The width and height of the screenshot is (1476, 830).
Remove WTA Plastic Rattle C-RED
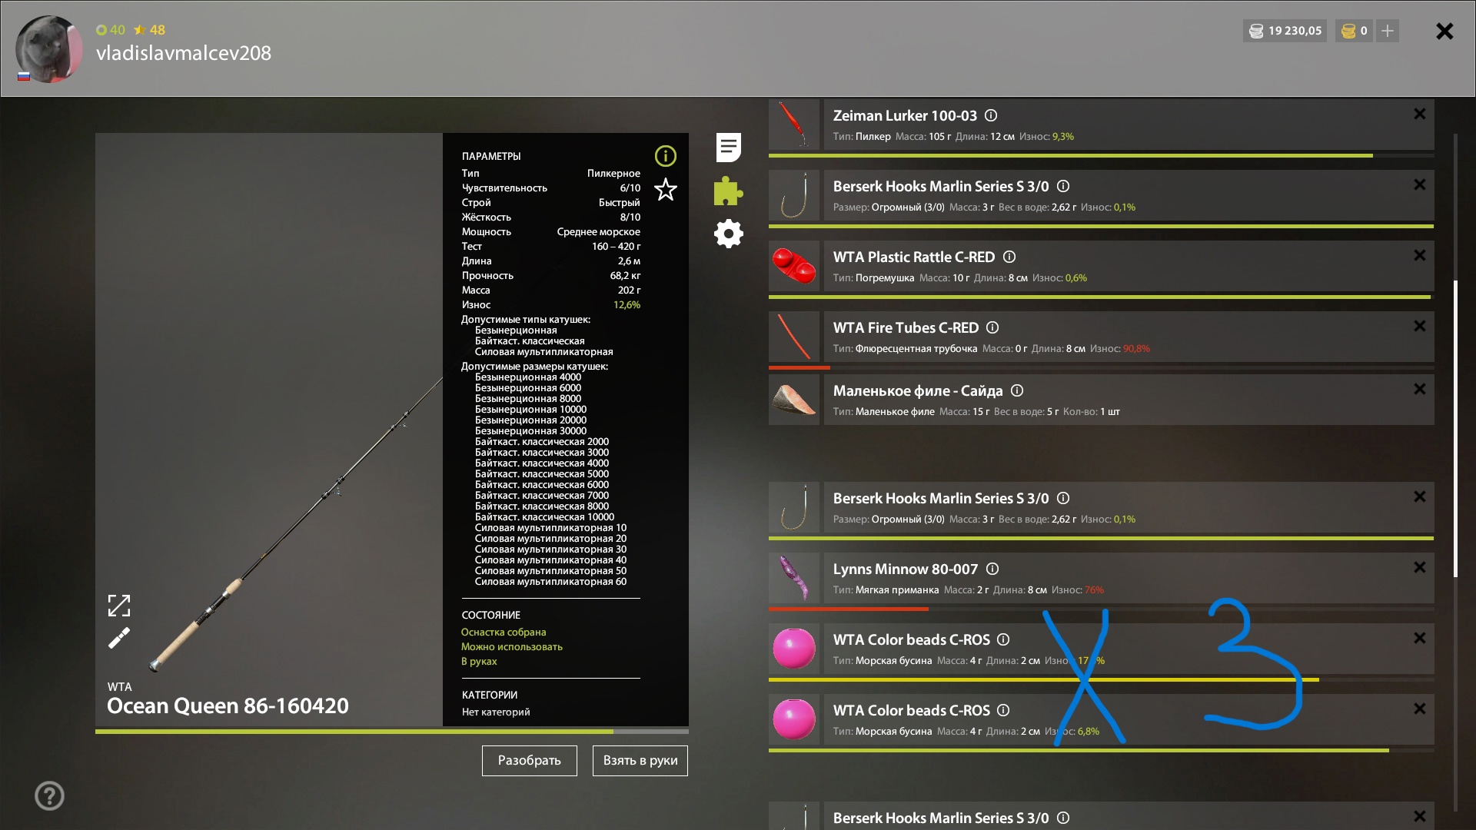pos(1420,255)
